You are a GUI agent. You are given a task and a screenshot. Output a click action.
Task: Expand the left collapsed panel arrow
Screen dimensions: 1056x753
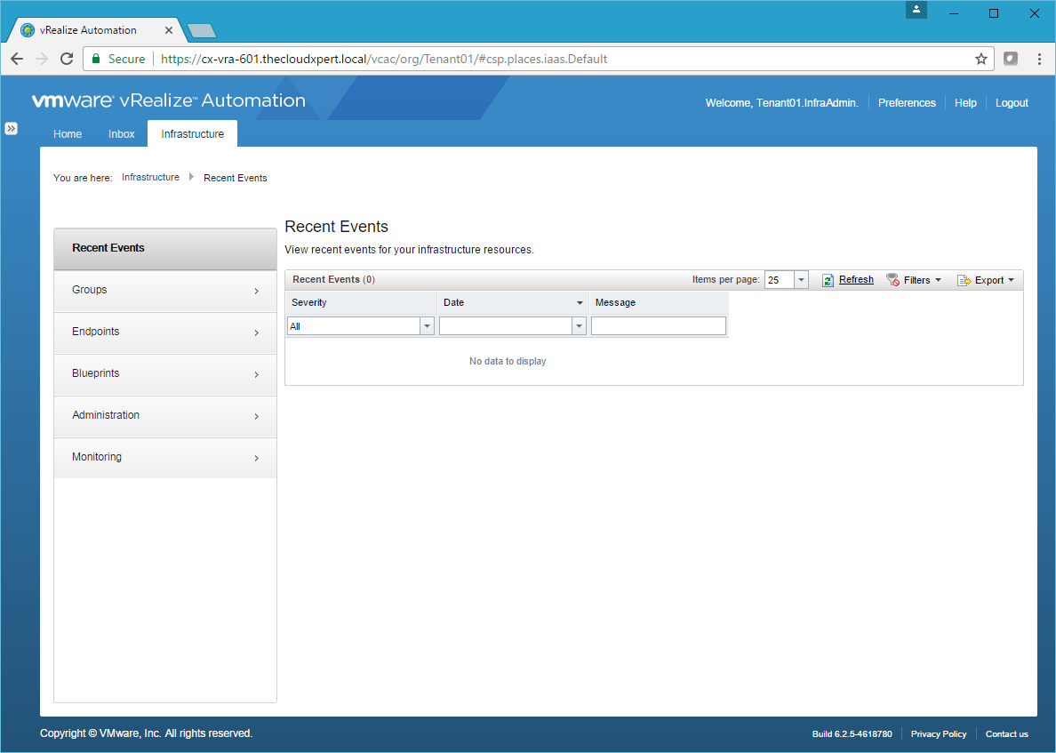(x=12, y=128)
